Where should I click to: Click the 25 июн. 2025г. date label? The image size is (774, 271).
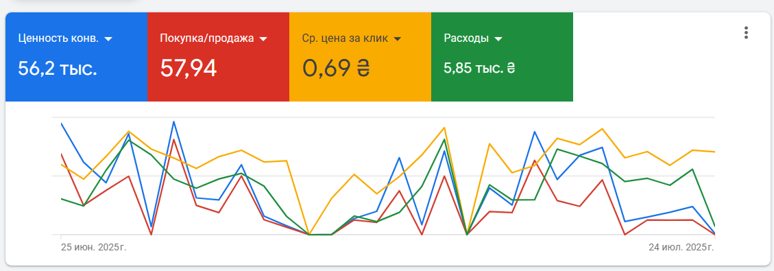(x=94, y=247)
